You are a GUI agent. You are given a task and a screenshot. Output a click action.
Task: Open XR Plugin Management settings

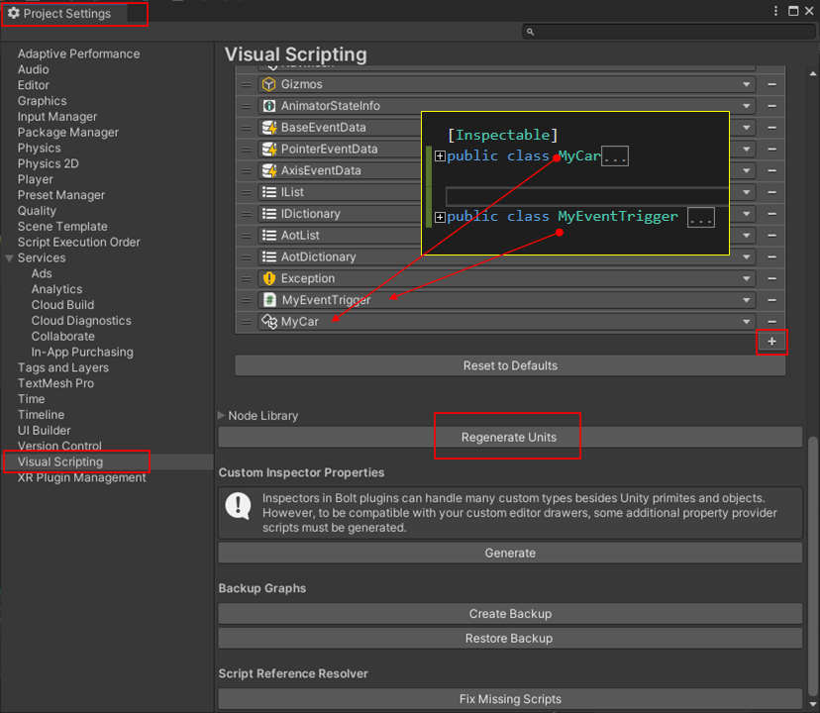[81, 477]
